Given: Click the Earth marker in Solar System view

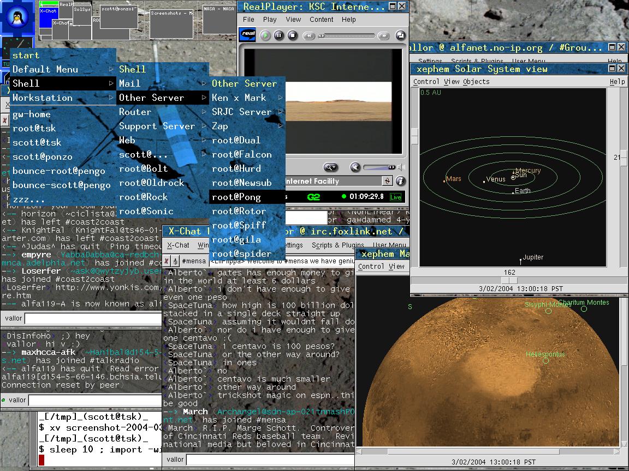Looking at the screenshot, I should click(x=513, y=193).
